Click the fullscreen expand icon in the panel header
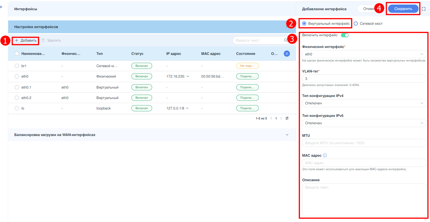430x222 pixels. click(424, 9)
